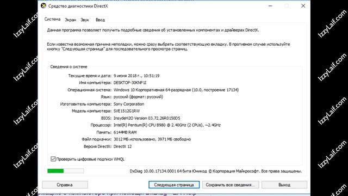This screenshot has height=196, width=348.
Task: Open the Звук tab
Action: (x=85, y=20)
